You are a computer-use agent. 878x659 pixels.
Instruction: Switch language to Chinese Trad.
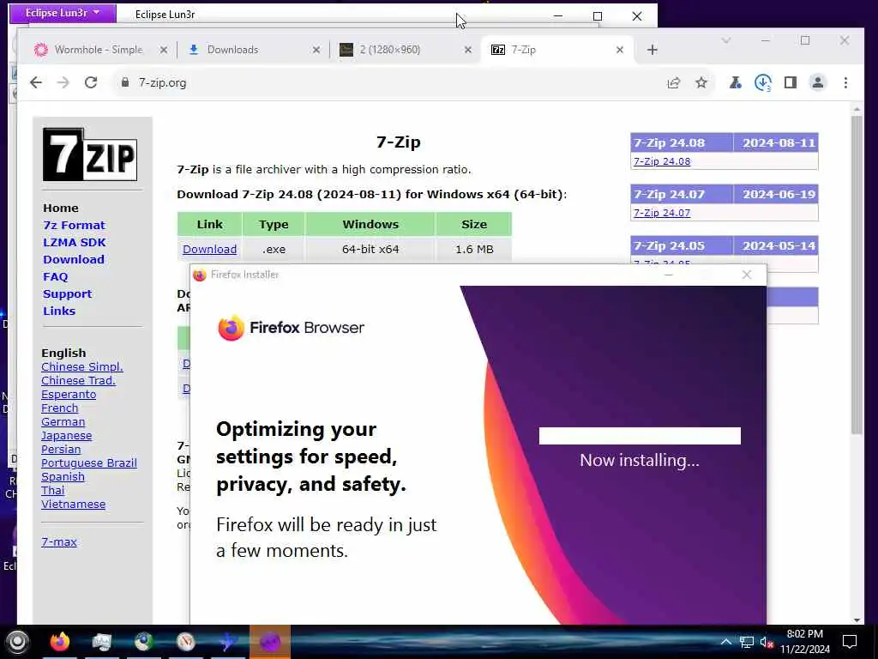(x=78, y=380)
